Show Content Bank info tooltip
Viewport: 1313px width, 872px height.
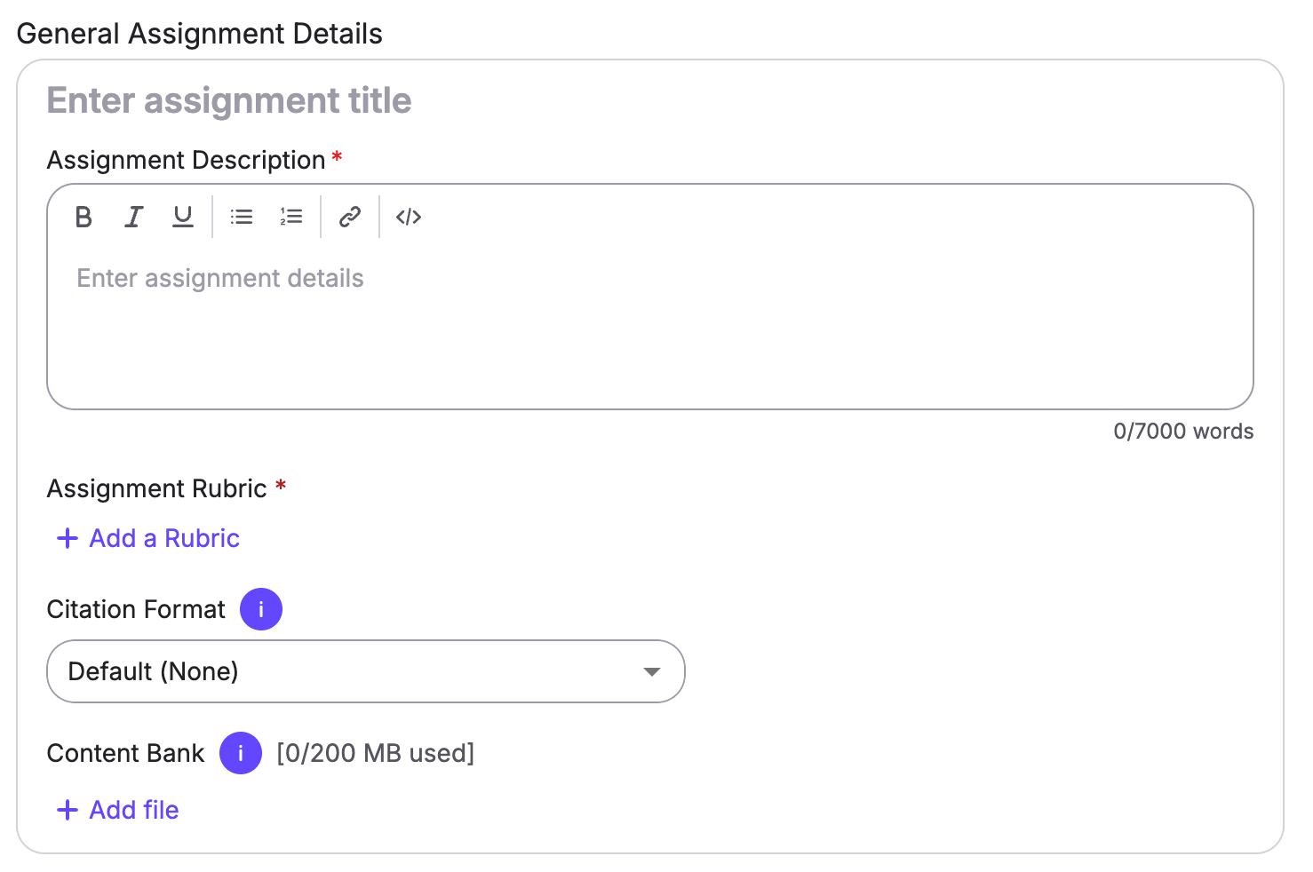[241, 753]
